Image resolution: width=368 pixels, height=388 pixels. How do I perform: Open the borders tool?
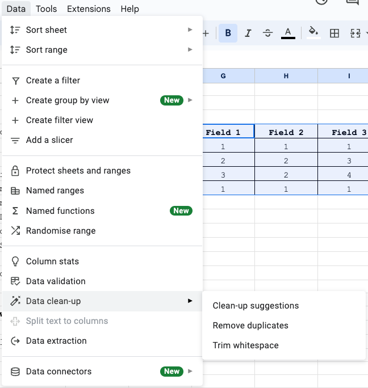tap(334, 33)
